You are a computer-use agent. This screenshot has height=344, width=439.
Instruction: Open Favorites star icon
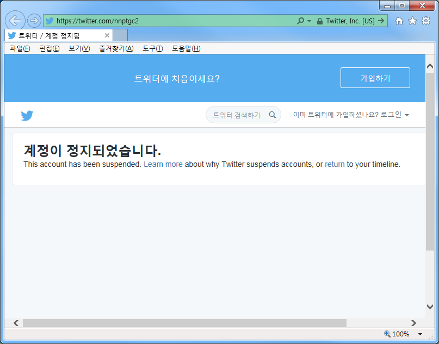pos(412,21)
